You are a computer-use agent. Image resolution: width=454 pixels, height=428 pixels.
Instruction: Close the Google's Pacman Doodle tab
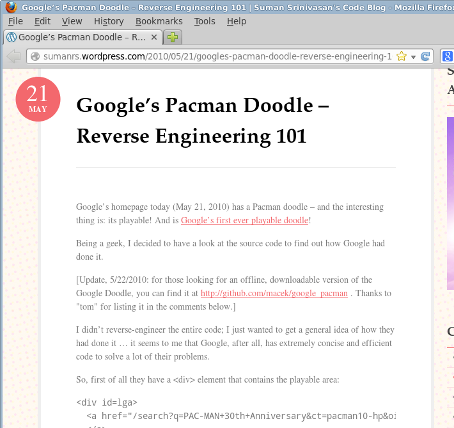[x=154, y=37]
